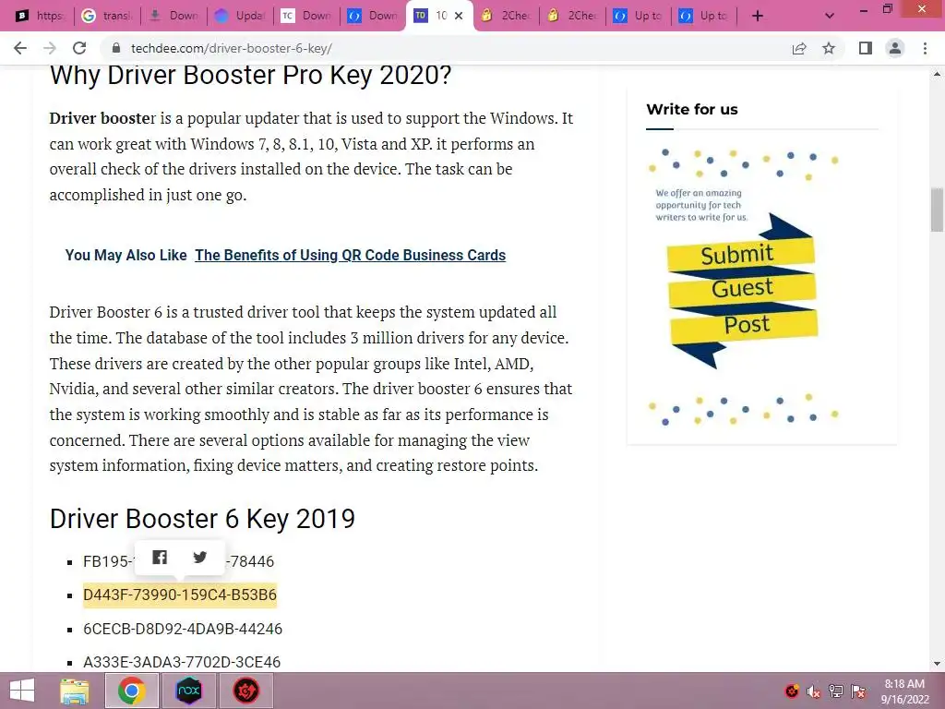Click the key A333E-3ADA3-7702D-3CE46
The width and height of the screenshot is (945, 709).
coord(182,662)
